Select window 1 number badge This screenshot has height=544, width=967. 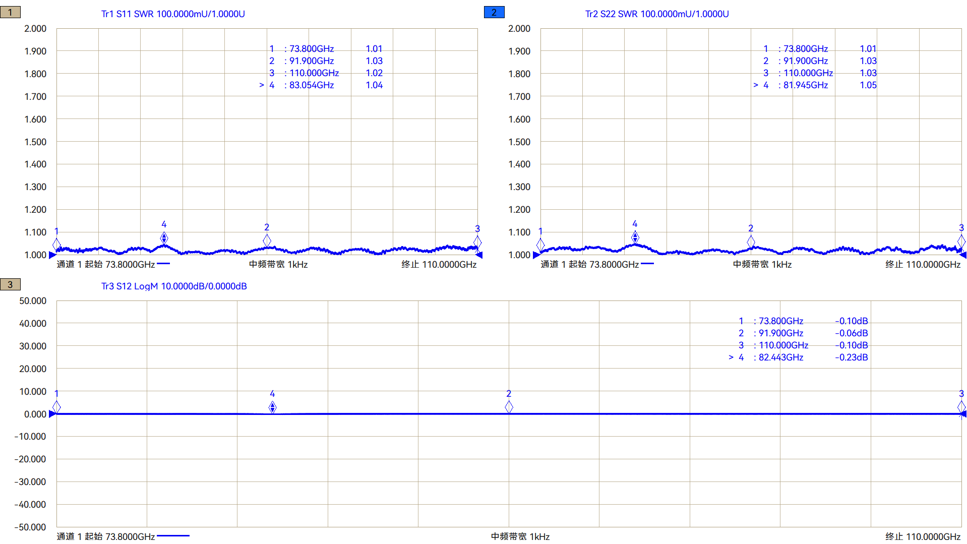pos(10,13)
